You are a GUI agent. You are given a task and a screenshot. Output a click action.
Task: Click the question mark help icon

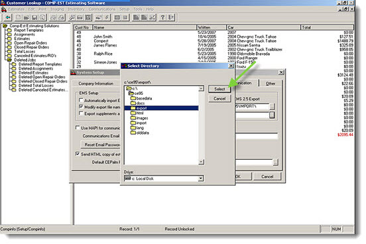click(162, 17)
